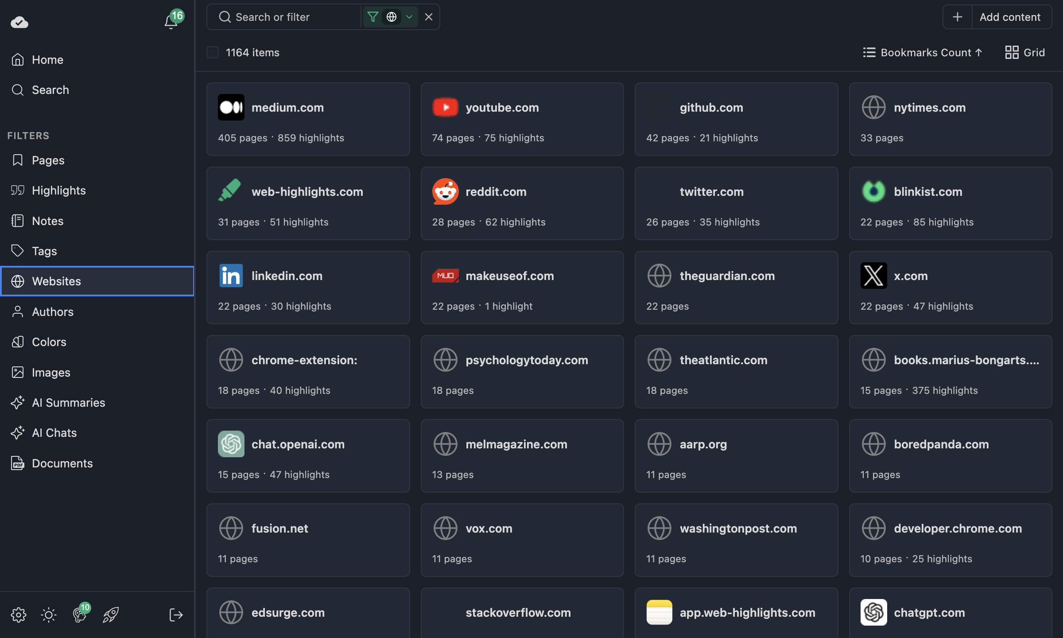The width and height of the screenshot is (1063, 638).
Task: Launch the rocket upgrade icon
Action: [x=110, y=615]
